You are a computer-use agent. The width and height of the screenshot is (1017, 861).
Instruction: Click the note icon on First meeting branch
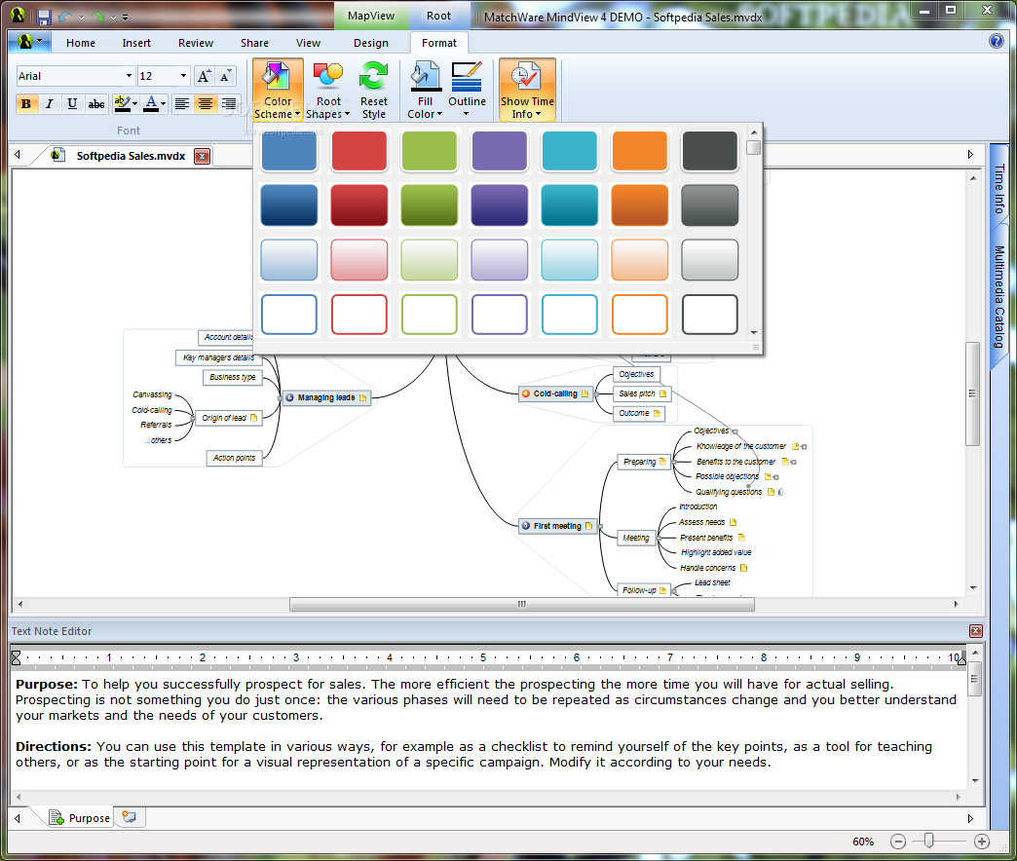[x=589, y=526]
